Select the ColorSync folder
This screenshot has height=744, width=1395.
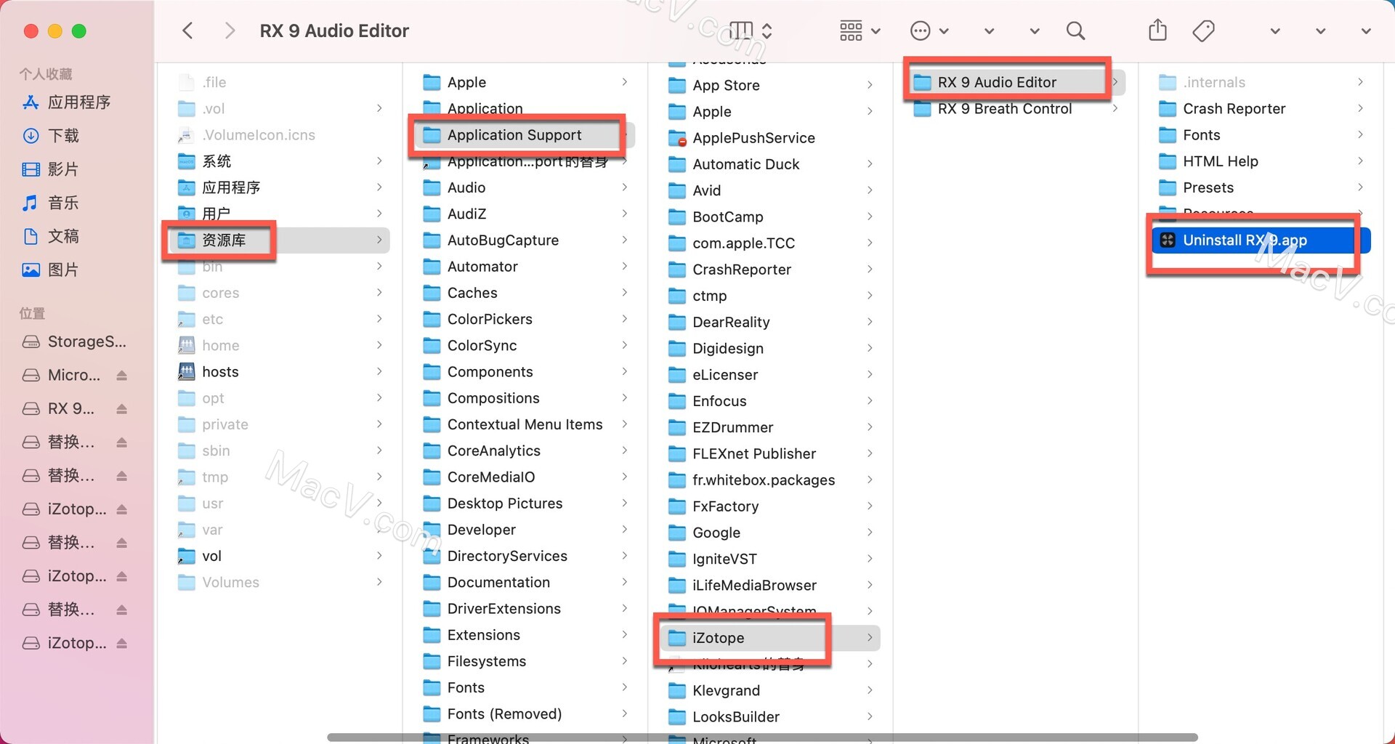(x=525, y=346)
